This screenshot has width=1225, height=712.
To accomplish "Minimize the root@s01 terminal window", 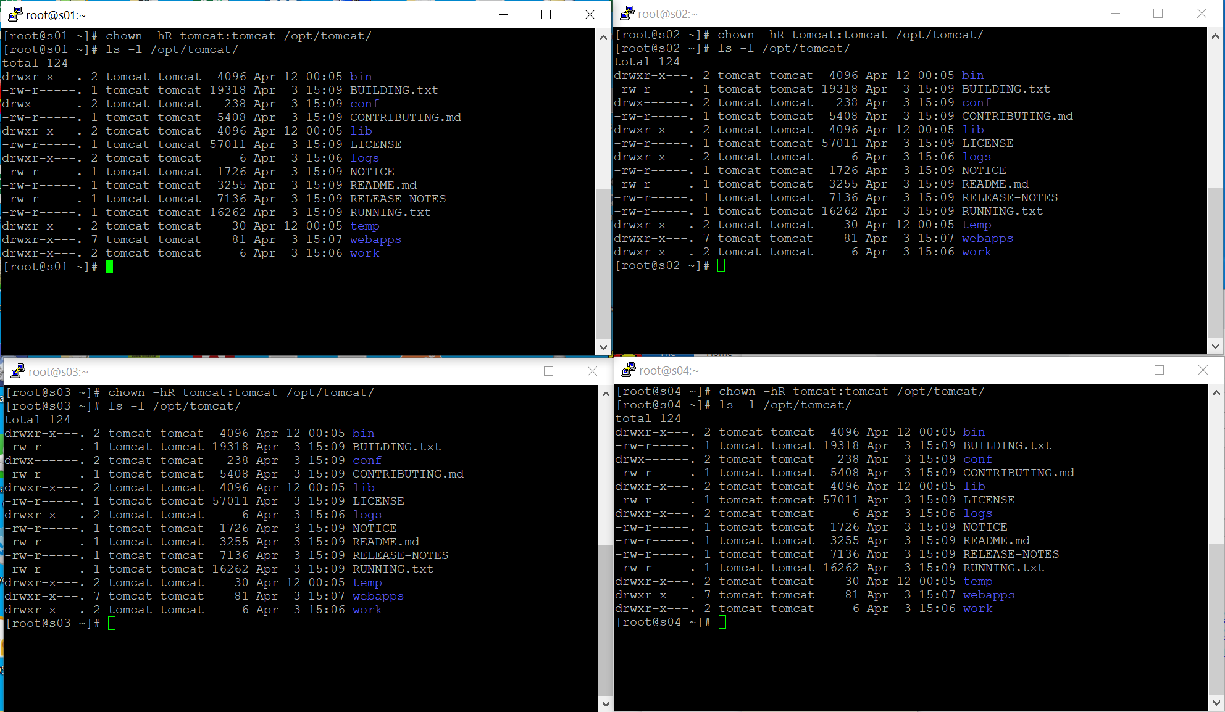I will pos(503,14).
